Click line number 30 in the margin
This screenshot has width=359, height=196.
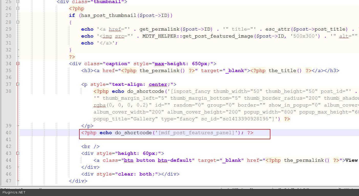8,36
